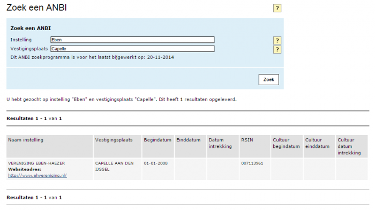Focus the Vestigingsplaats input containing Capelle

[132, 49]
